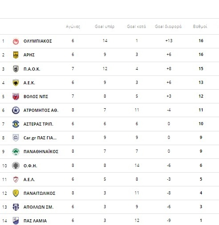Open the ΟΛΥΜΠΙΑΚΟΣ team link
The width and height of the screenshot is (219, 225).
click(38, 41)
